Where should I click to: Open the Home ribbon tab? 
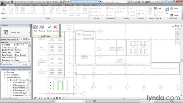point(10,5)
